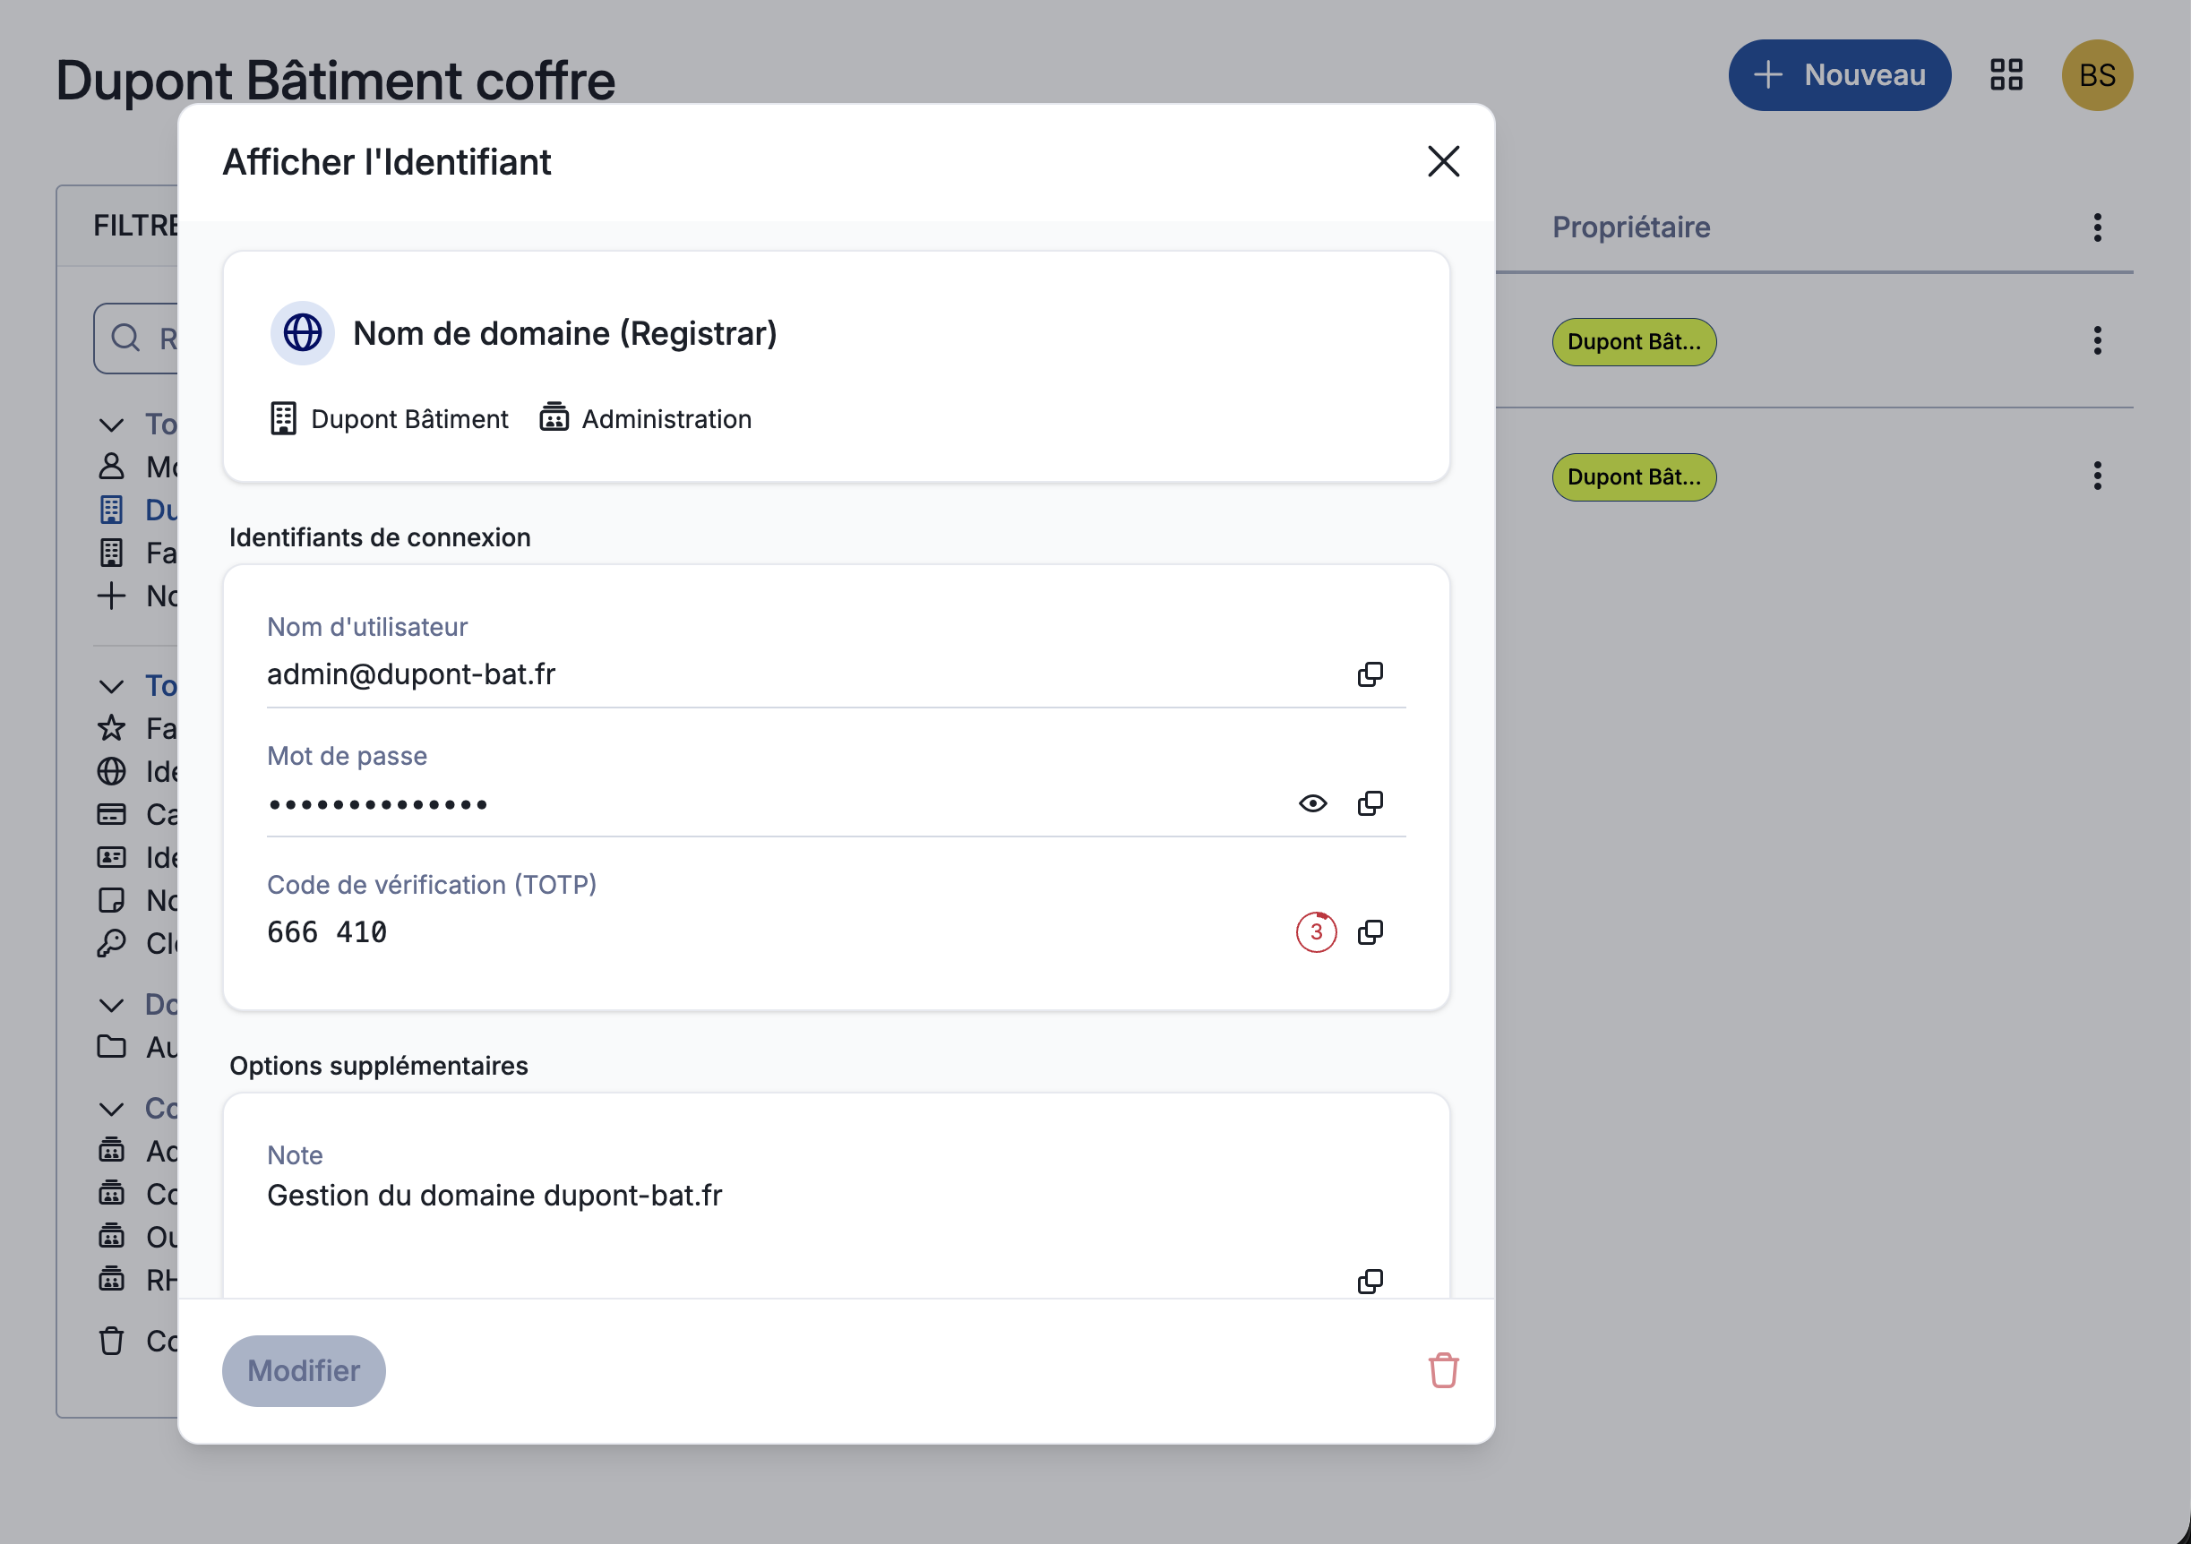Image resolution: width=2191 pixels, height=1544 pixels.
Task: Open the trash filter in sidebar
Action: (112, 1341)
